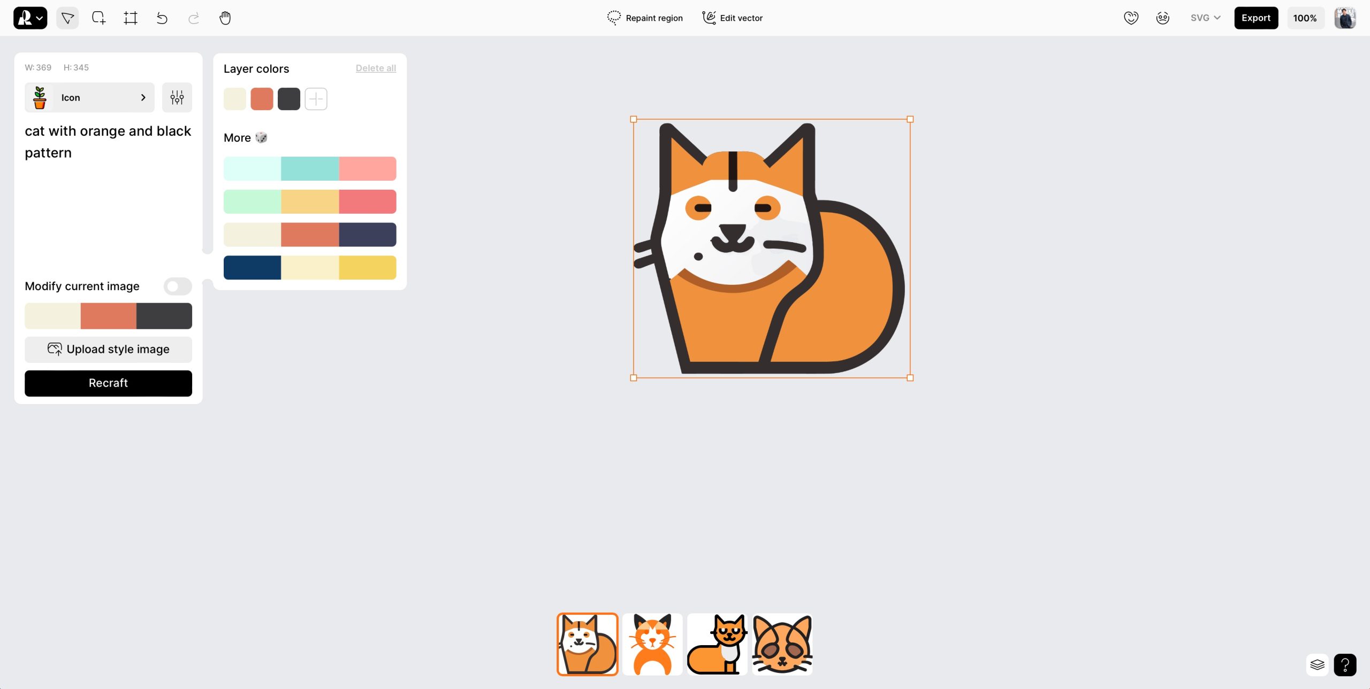The height and width of the screenshot is (689, 1370).
Task: Click the undo arrow icon
Action: pos(162,18)
